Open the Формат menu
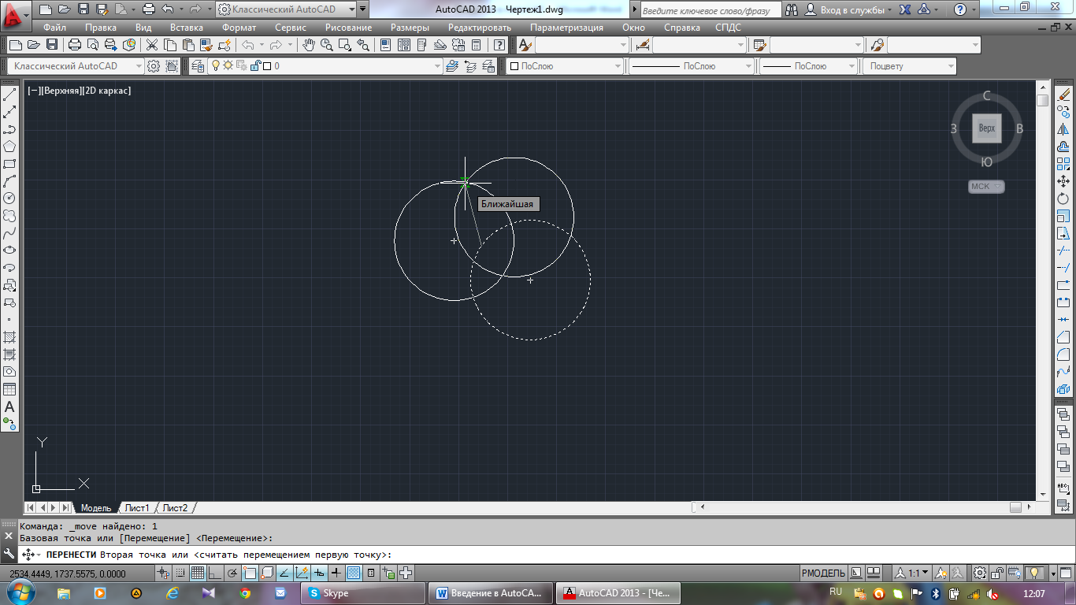Screen dimensions: 1076x605 tap(239, 28)
